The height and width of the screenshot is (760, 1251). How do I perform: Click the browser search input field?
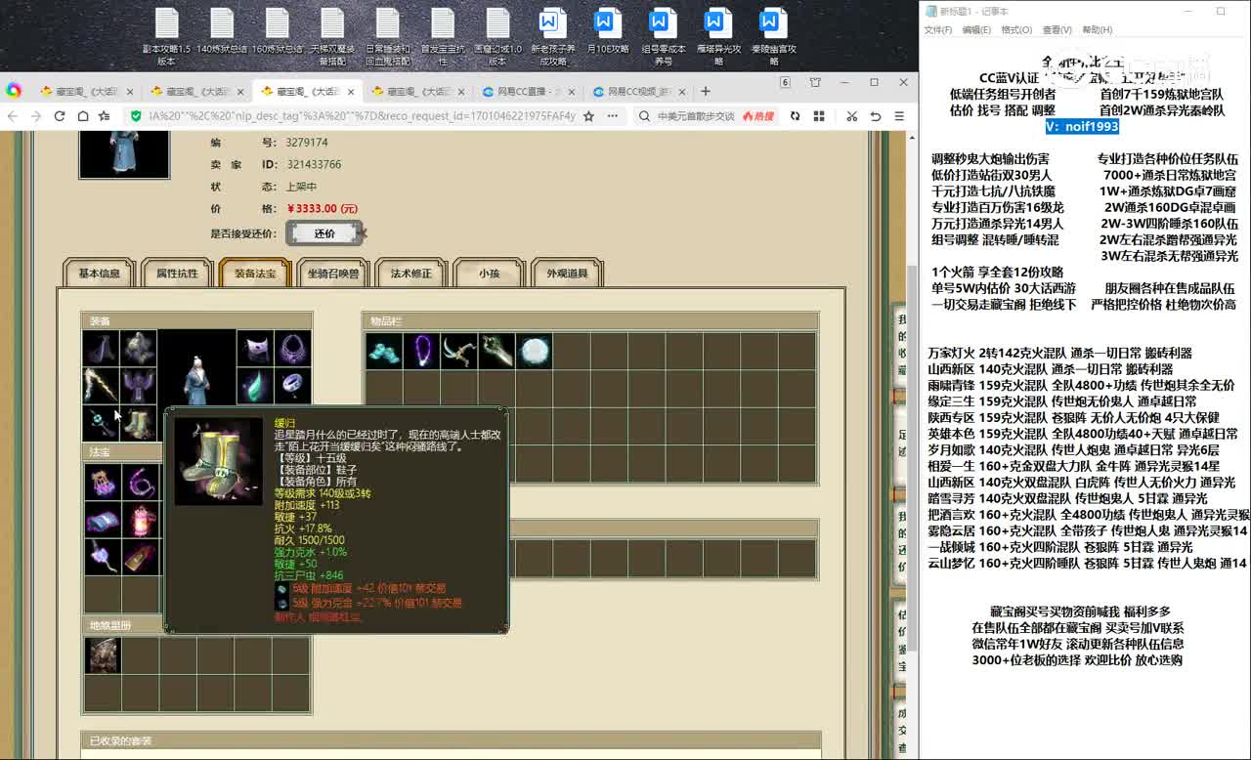pyautogui.click(x=694, y=115)
